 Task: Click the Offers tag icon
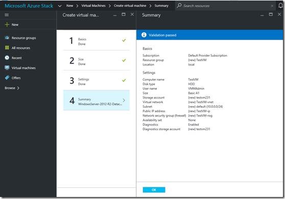tap(7, 78)
